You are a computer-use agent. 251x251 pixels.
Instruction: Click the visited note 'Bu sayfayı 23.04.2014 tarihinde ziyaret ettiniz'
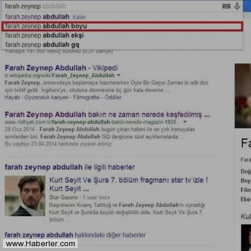coord(58,144)
